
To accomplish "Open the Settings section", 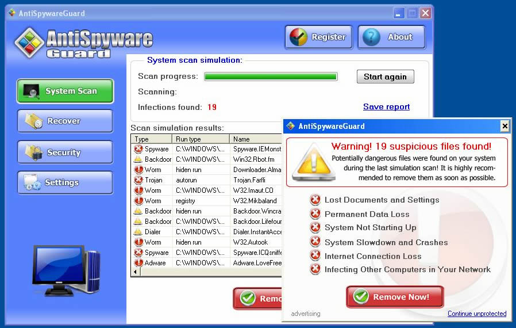I will pos(65,182).
